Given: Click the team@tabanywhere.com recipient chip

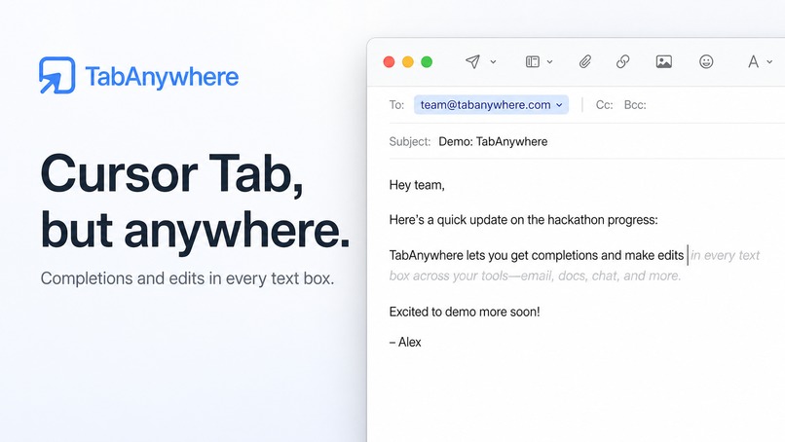Looking at the screenshot, I should pos(491,104).
